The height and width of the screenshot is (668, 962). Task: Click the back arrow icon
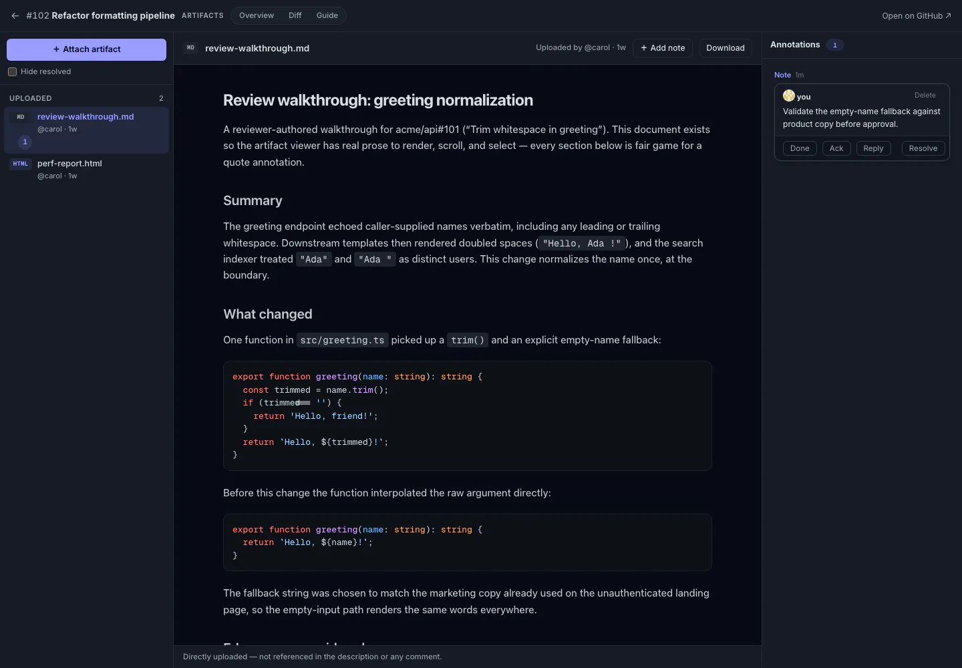(x=15, y=15)
